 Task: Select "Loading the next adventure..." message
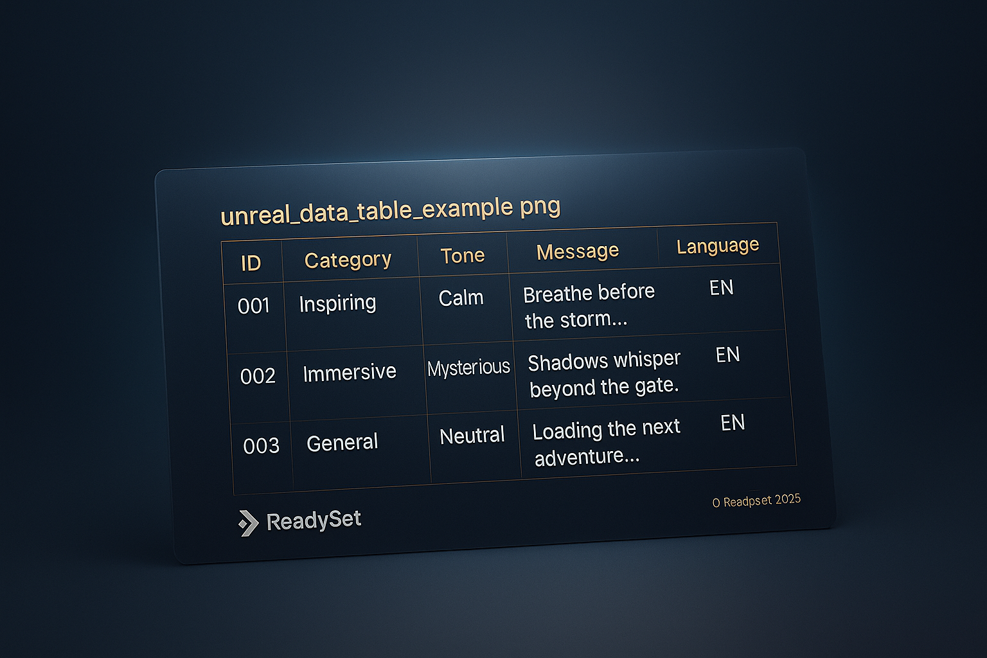(x=605, y=443)
